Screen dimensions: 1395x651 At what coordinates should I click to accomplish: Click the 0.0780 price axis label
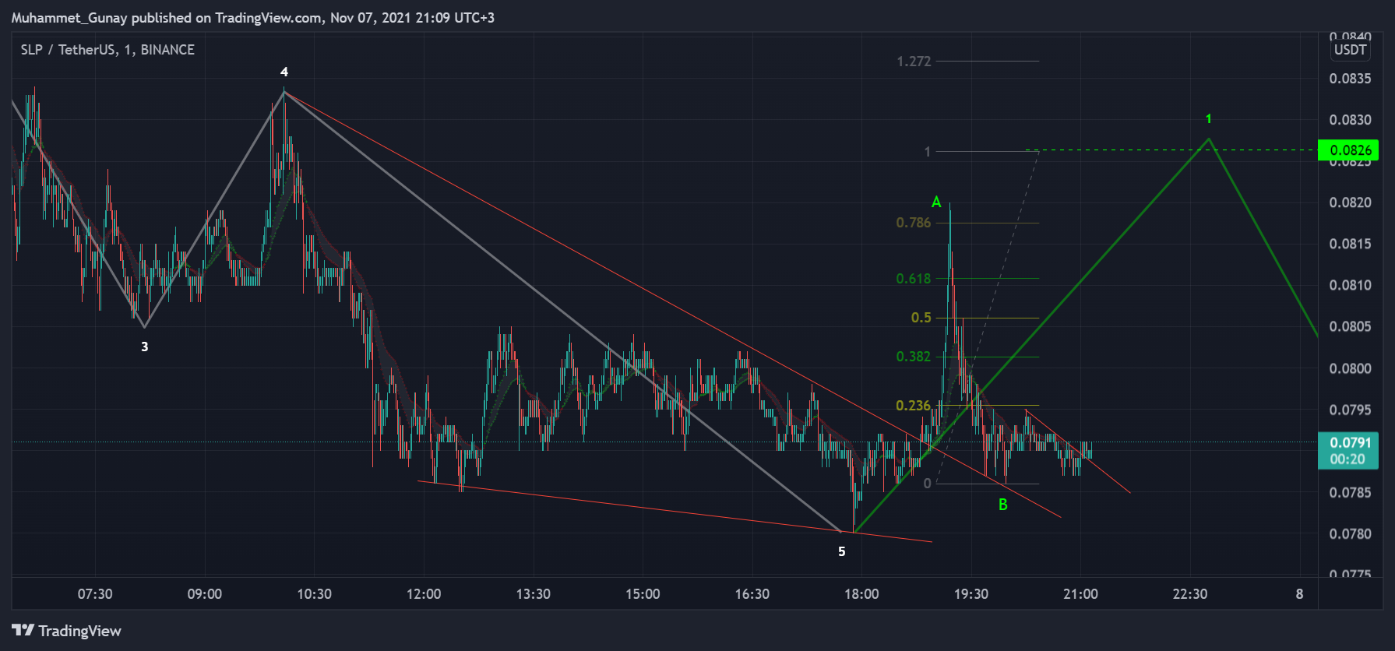point(1351,533)
